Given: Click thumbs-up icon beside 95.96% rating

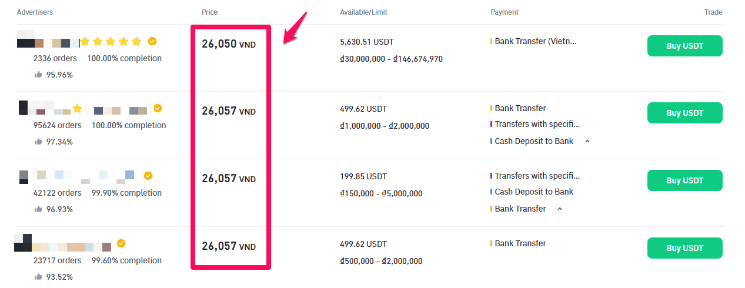Looking at the screenshot, I should click(38, 75).
